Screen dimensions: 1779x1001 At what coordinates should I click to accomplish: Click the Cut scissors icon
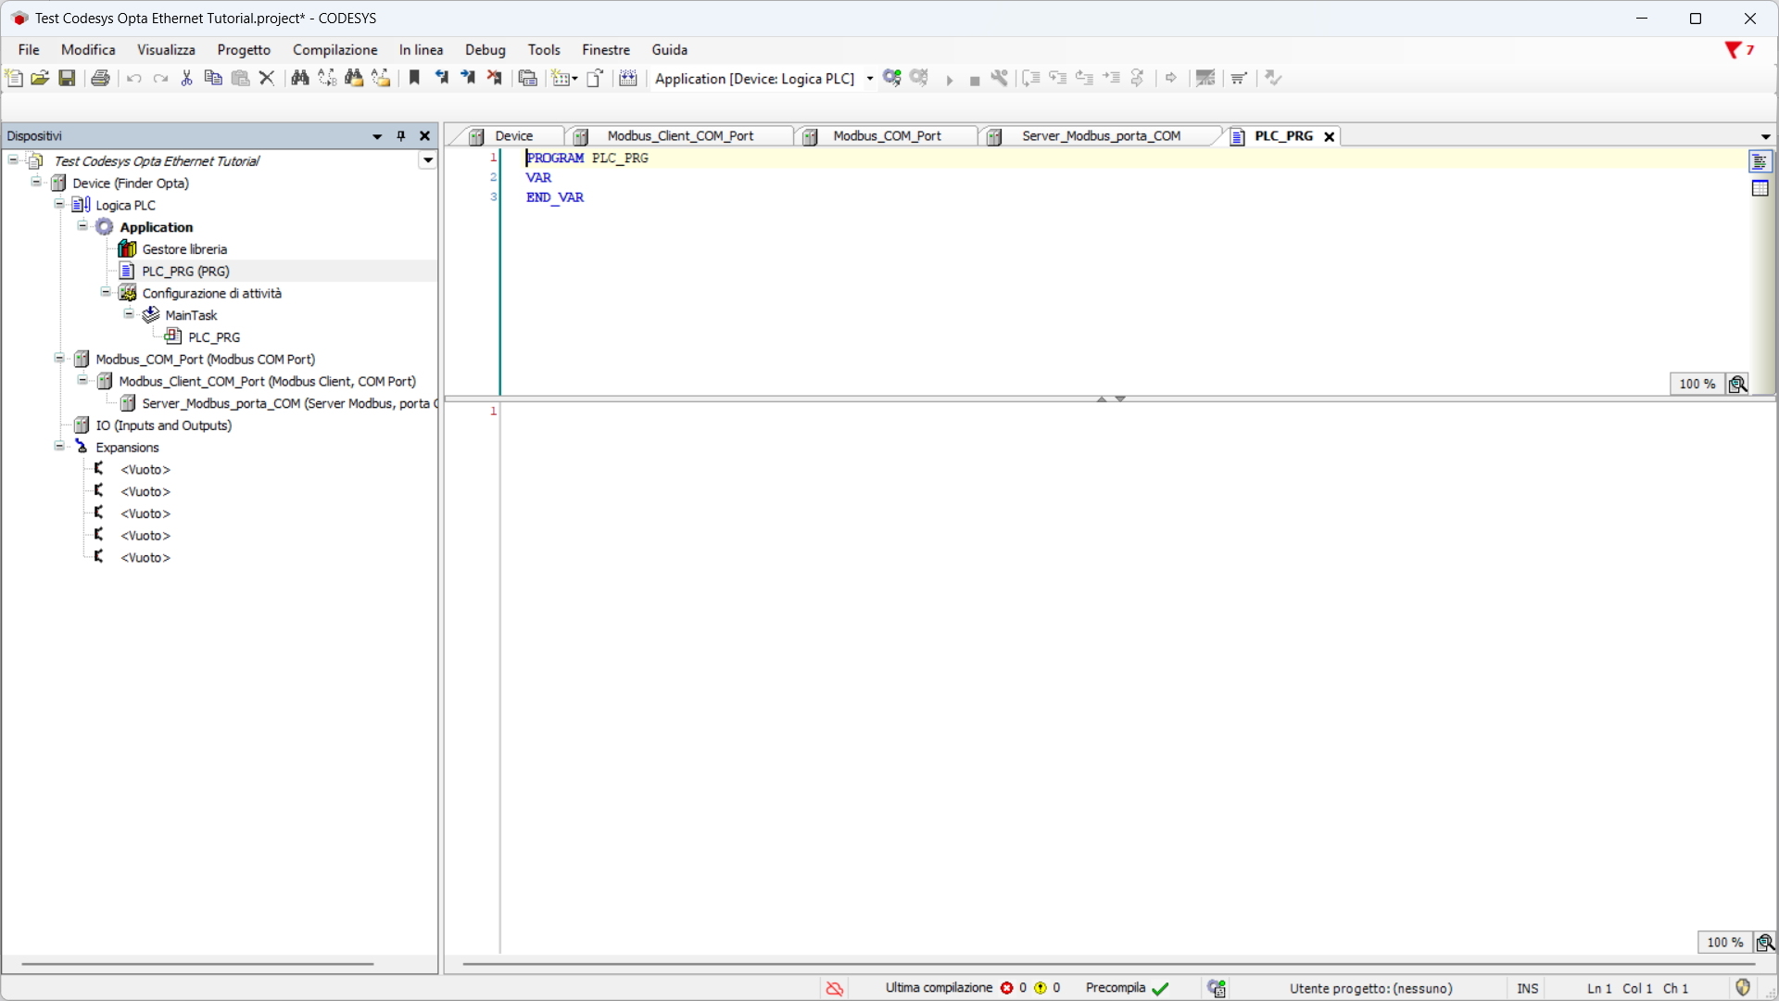[186, 78]
